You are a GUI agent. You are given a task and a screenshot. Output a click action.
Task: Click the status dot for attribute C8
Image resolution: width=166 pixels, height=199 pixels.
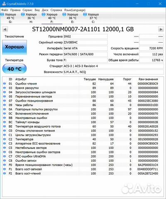tap(5, 161)
